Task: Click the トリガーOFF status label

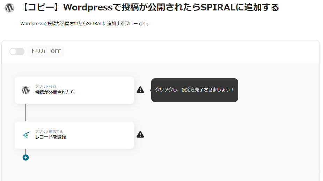Action: point(46,51)
